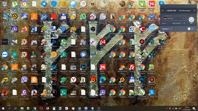This screenshot has height=111, width=198.
Task: Open Viber from the taskbar
Action: point(86,108)
